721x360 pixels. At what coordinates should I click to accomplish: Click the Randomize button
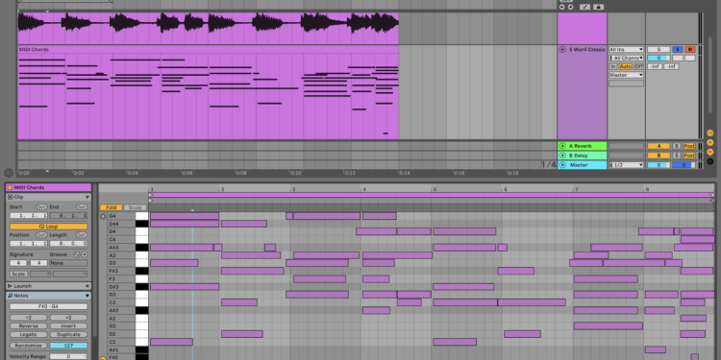point(29,346)
